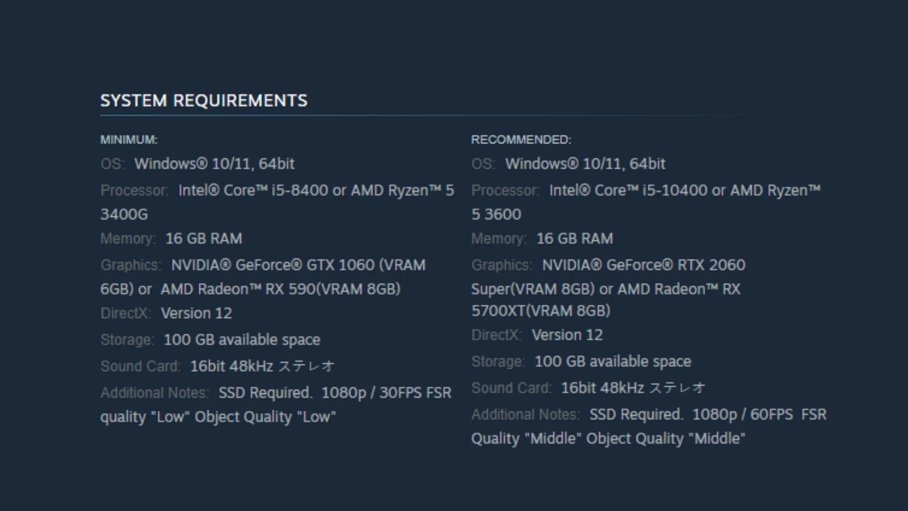This screenshot has width=908, height=511.
Task: Click minimum graphics text GeForce GTX 1060
Action: (x=305, y=265)
